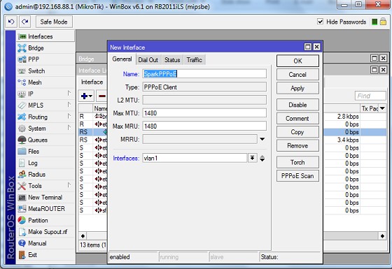Click the Comment button

297,119
